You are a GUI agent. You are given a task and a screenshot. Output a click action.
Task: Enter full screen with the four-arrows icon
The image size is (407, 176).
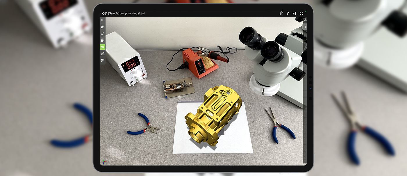pyautogui.click(x=301, y=13)
